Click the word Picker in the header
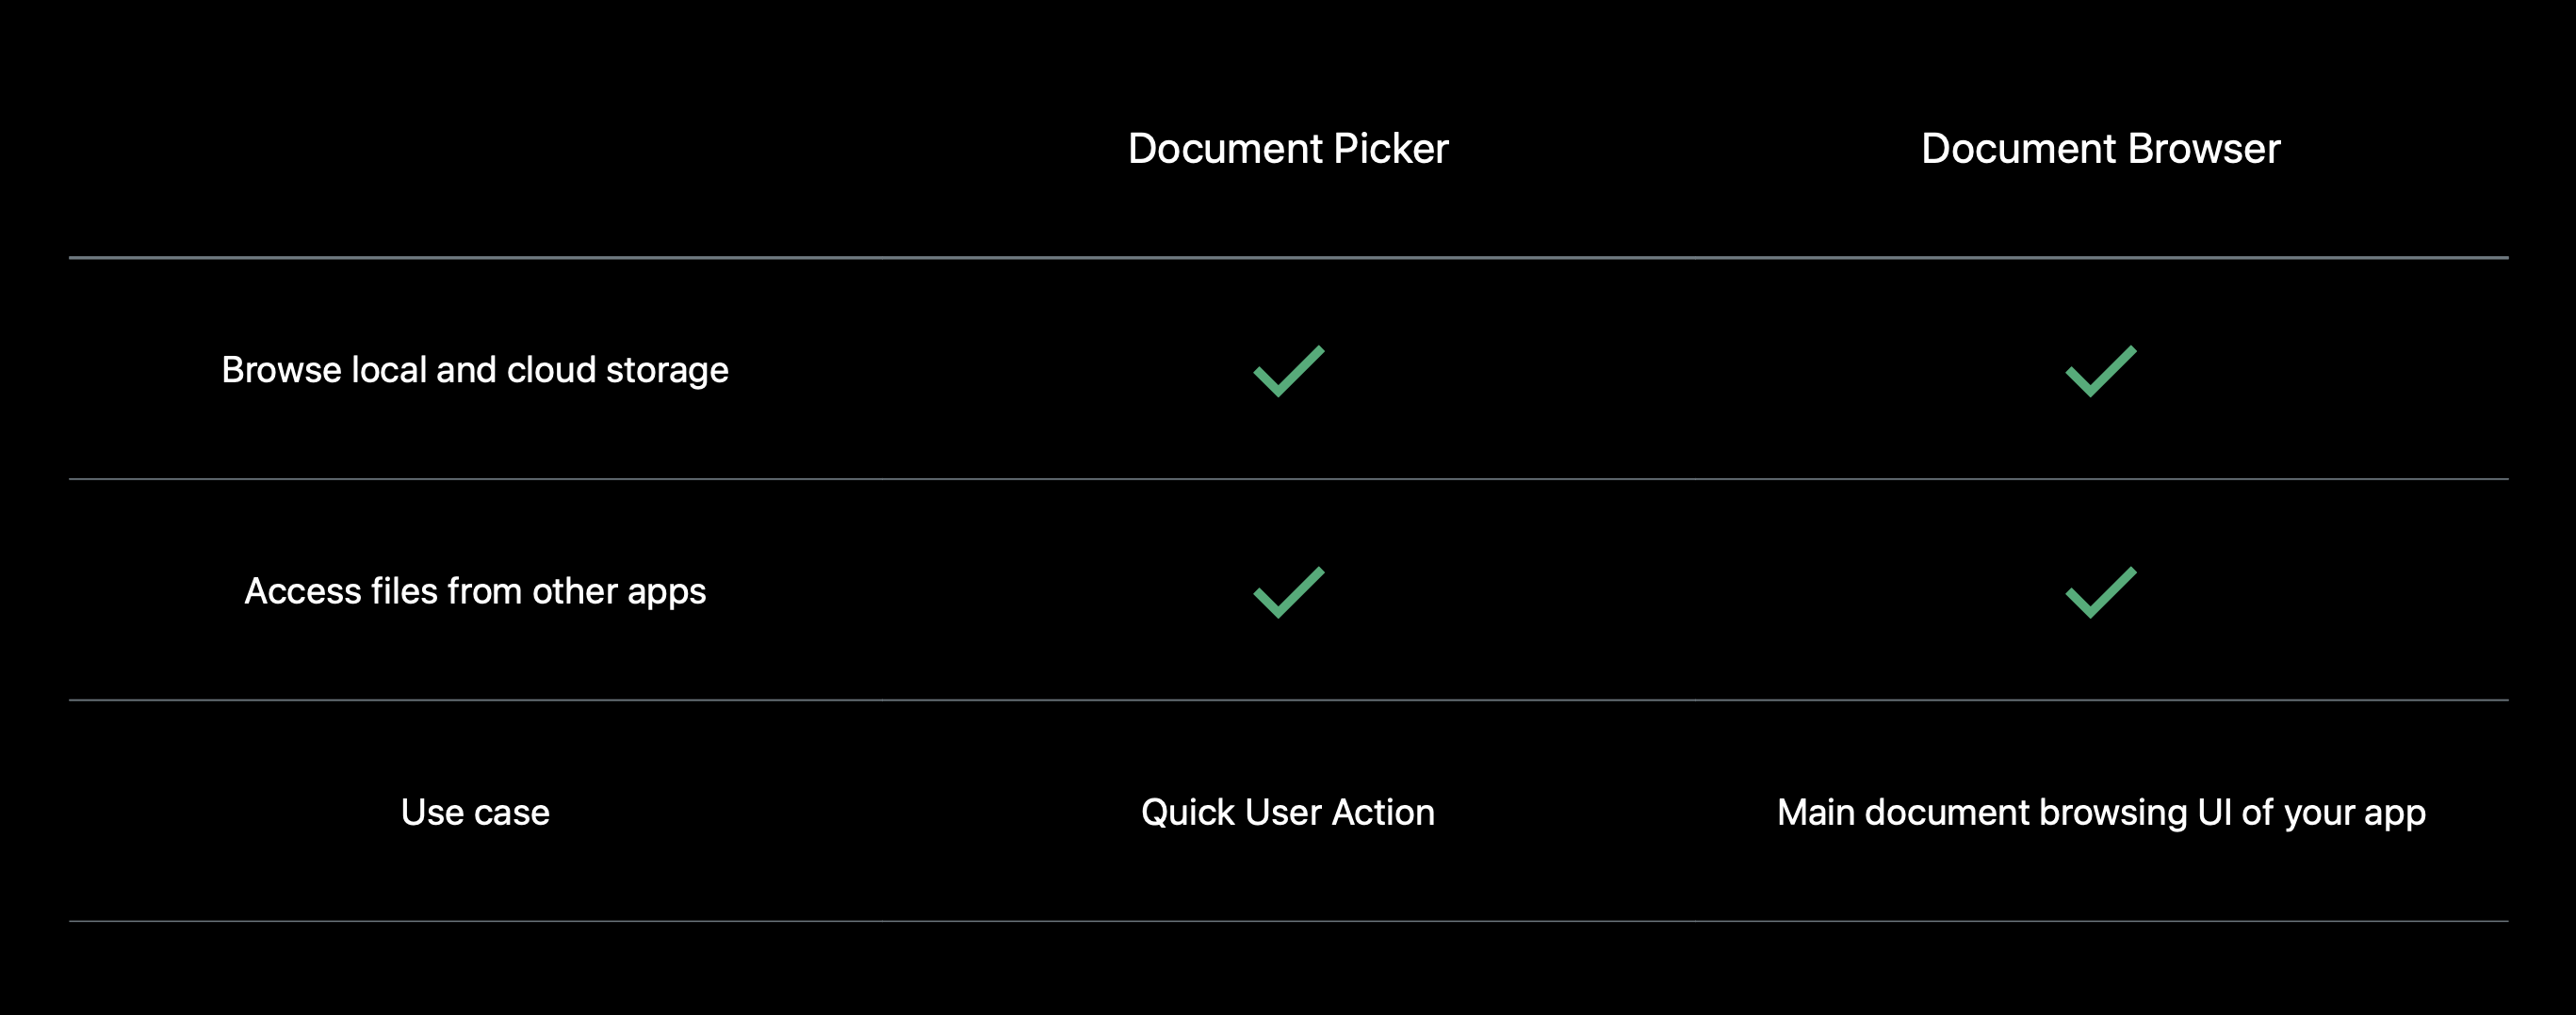2576x1015 pixels. [x=1391, y=149]
